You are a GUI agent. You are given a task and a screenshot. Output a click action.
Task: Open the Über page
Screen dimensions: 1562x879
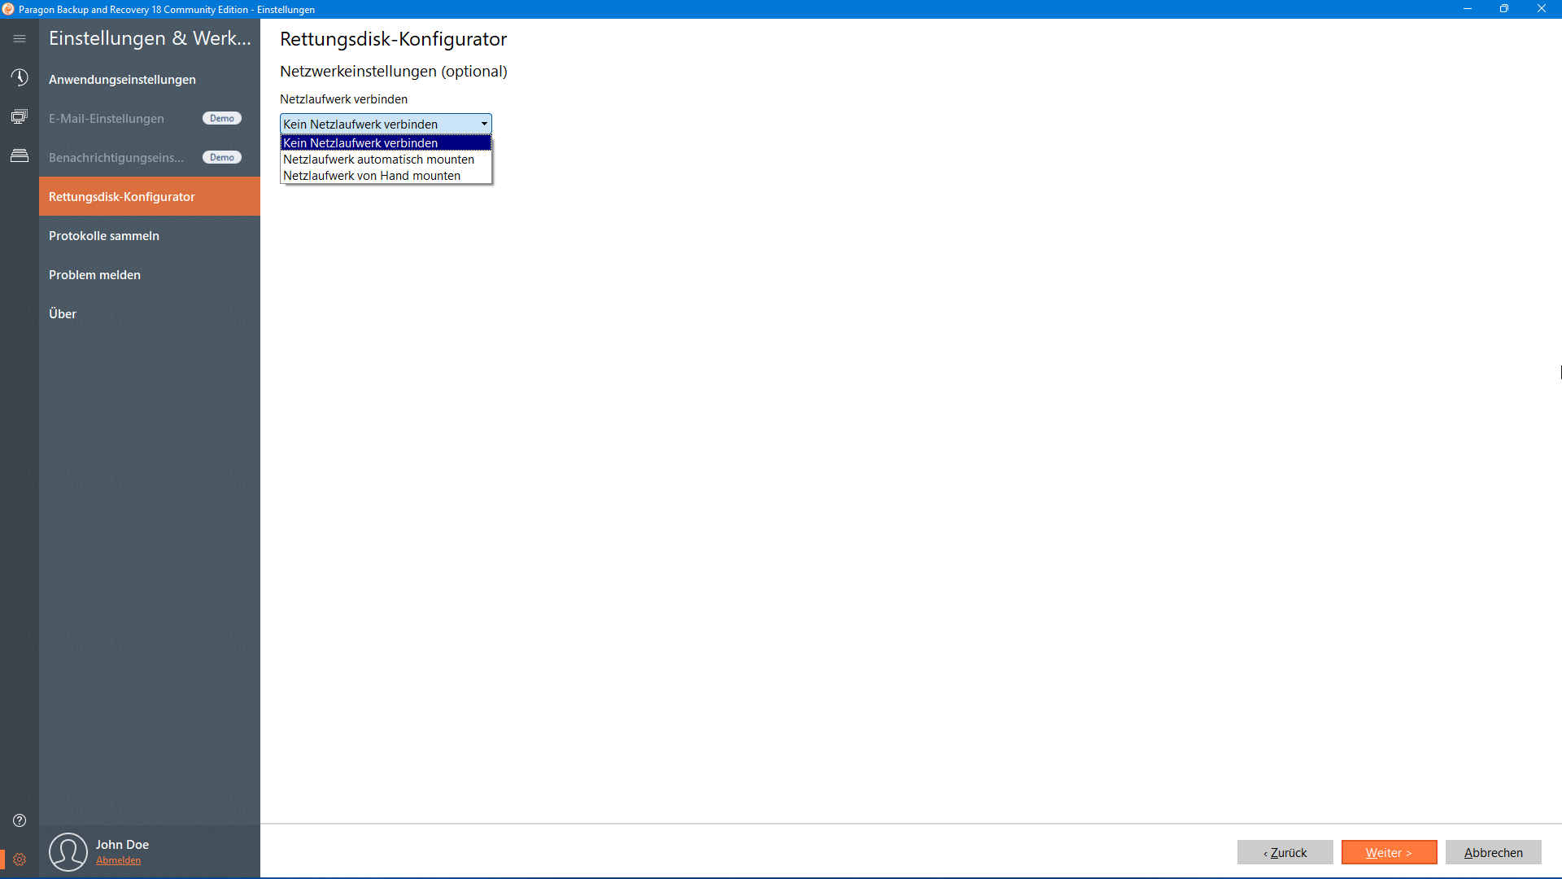pos(63,314)
